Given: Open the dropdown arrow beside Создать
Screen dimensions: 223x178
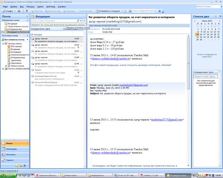Looking at the screenshot, I should coord(15,11).
